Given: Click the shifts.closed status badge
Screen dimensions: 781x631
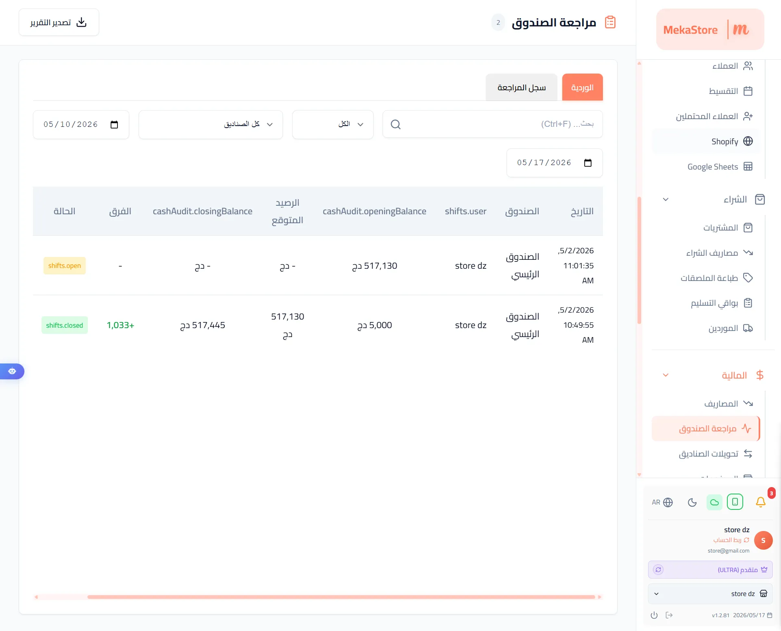Looking at the screenshot, I should 65,325.
